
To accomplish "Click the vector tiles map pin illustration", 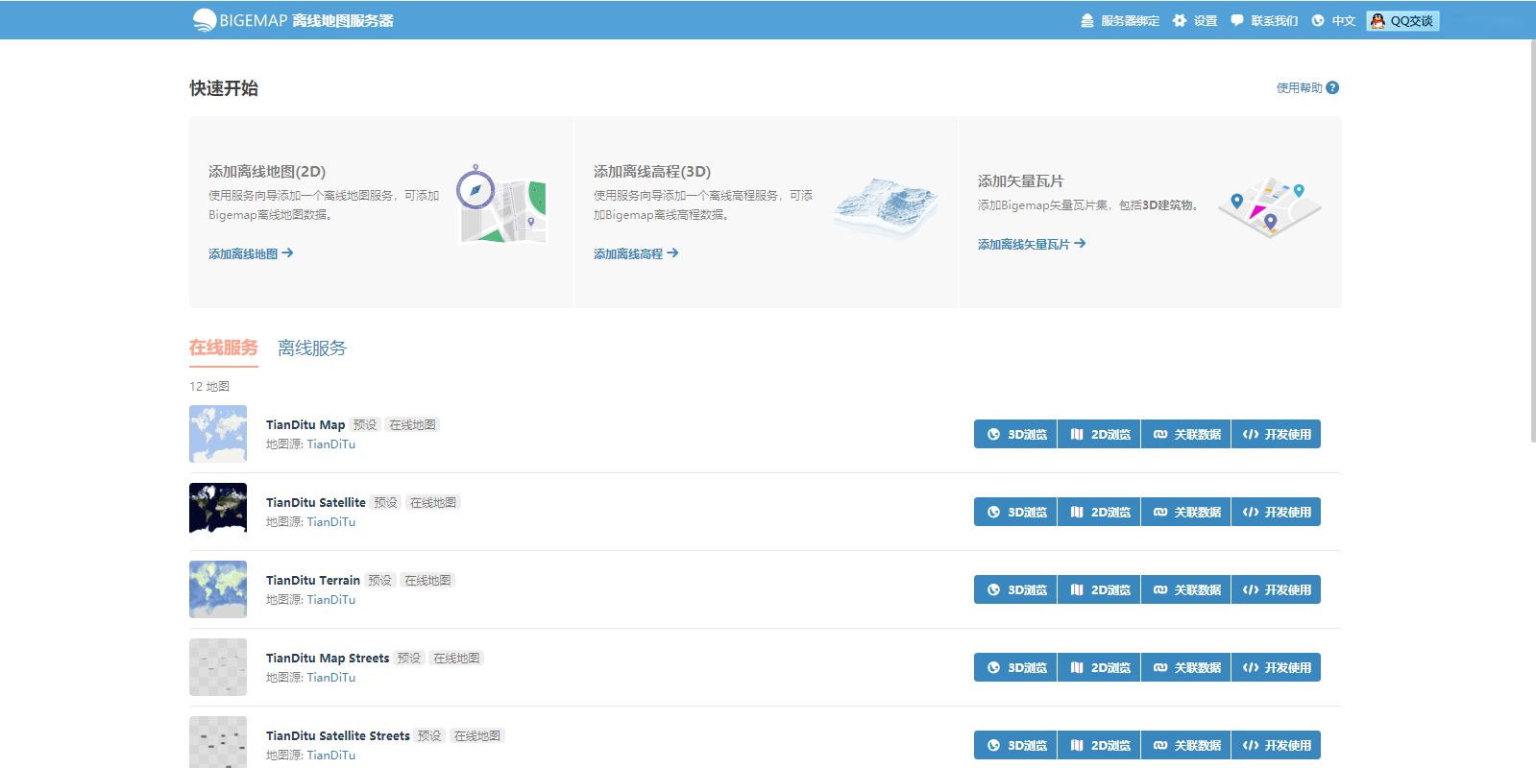I will click(x=1269, y=206).
